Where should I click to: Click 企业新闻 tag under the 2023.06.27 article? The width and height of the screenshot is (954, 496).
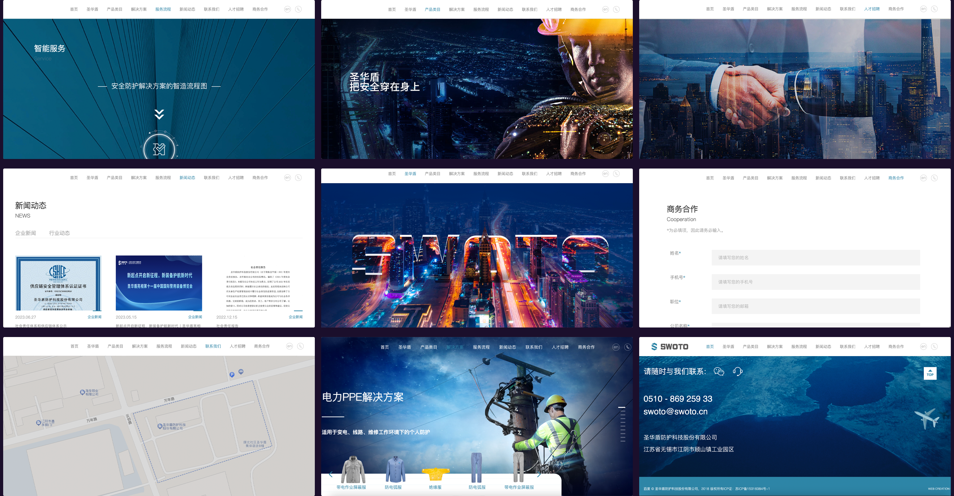click(94, 317)
